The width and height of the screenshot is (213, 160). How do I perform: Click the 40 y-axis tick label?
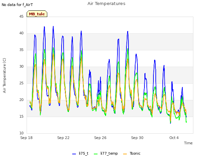pyautogui.click(x=21, y=33)
